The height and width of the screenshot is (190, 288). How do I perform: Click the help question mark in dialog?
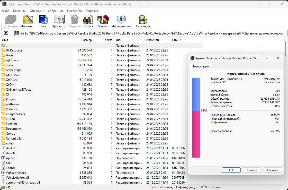pos(267,58)
